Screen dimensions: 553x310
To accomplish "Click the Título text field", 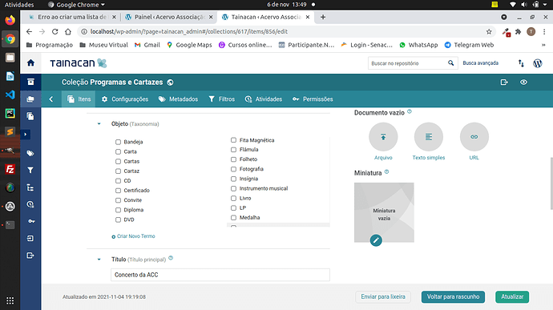I will (x=220, y=275).
